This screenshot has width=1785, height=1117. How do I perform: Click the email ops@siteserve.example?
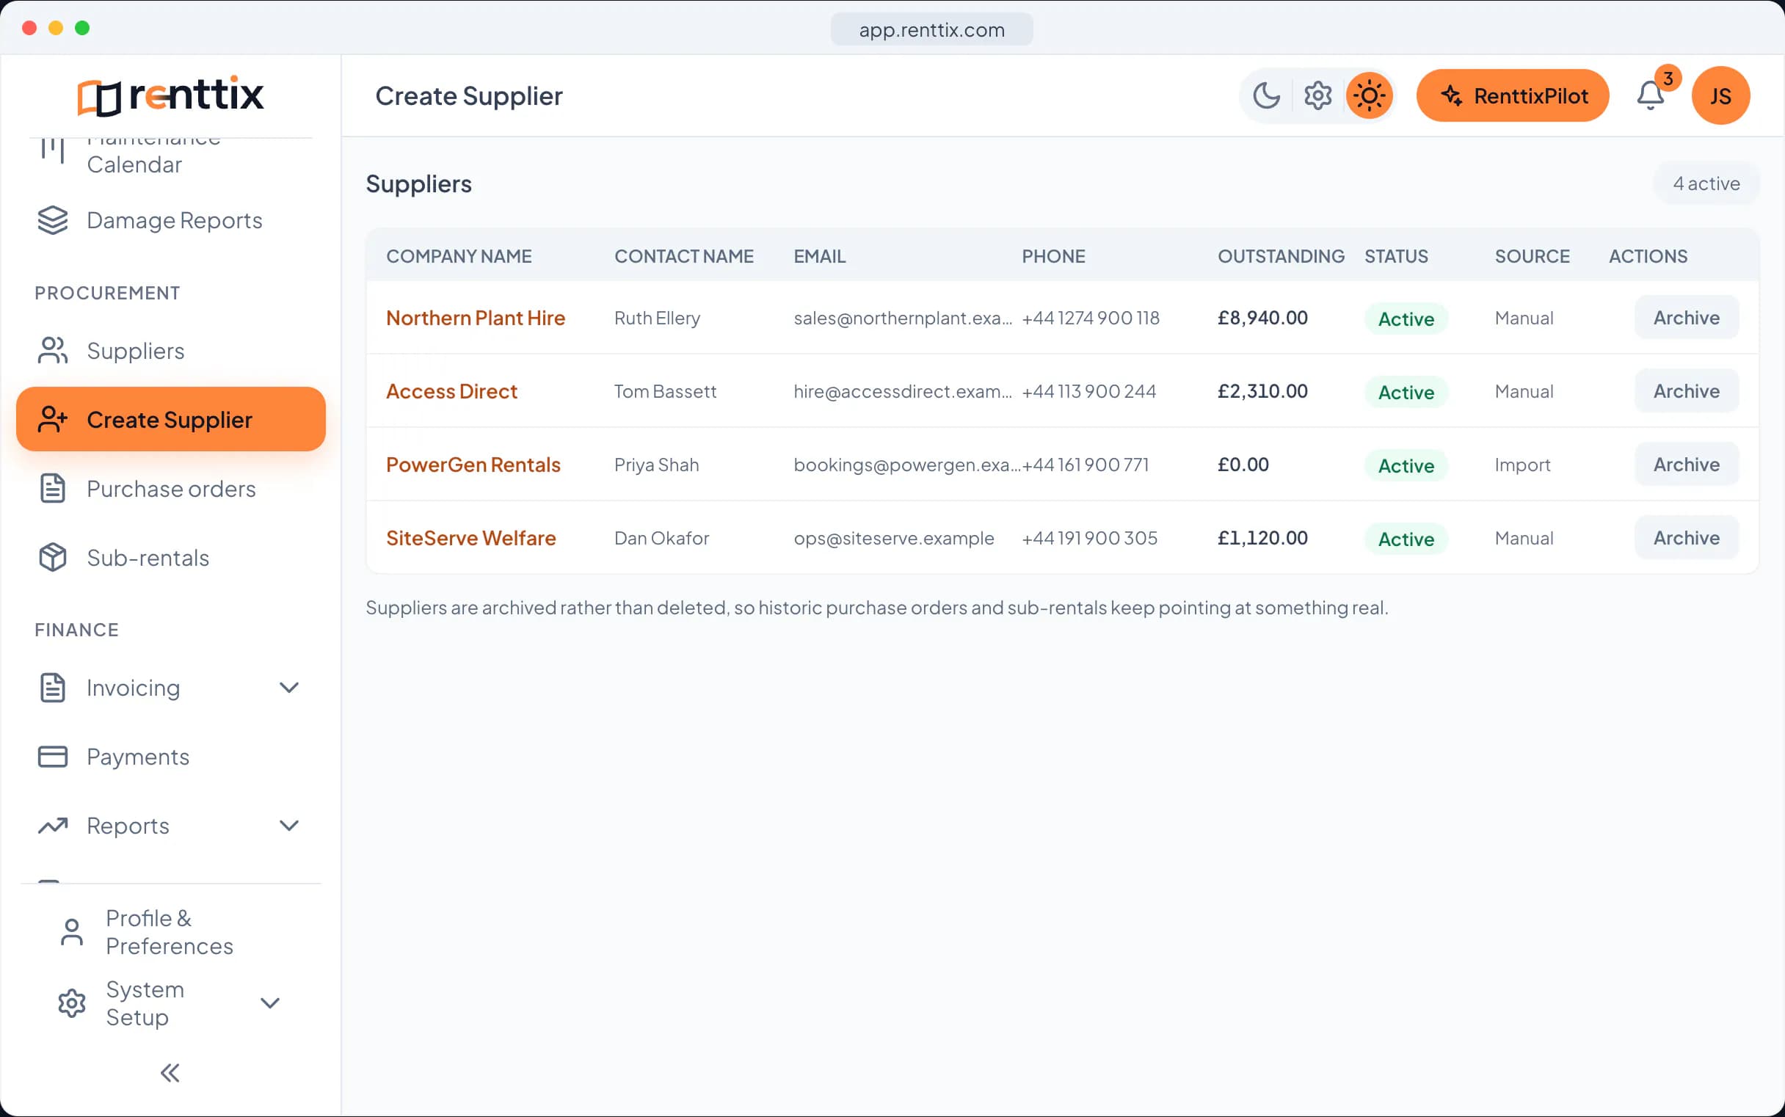[894, 538]
